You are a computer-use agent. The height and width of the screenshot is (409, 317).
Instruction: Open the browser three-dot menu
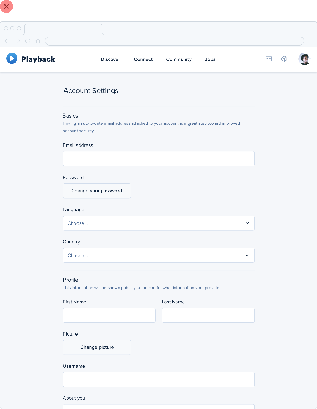point(310,41)
